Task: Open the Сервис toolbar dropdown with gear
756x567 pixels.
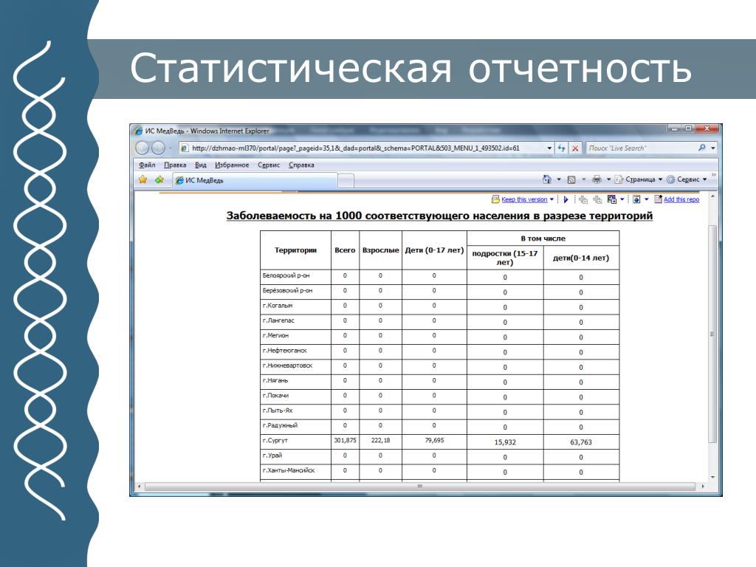Action: tap(687, 179)
